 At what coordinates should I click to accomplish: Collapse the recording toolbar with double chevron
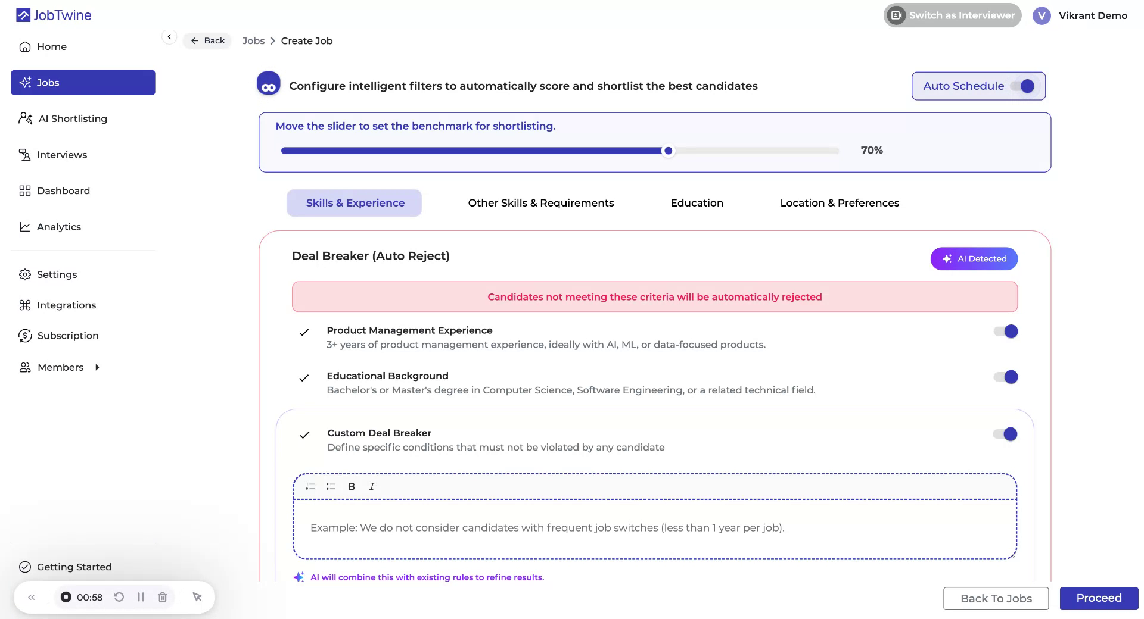pos(32,597)
